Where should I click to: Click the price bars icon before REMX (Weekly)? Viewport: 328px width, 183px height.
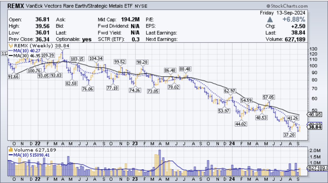[11, 45]
